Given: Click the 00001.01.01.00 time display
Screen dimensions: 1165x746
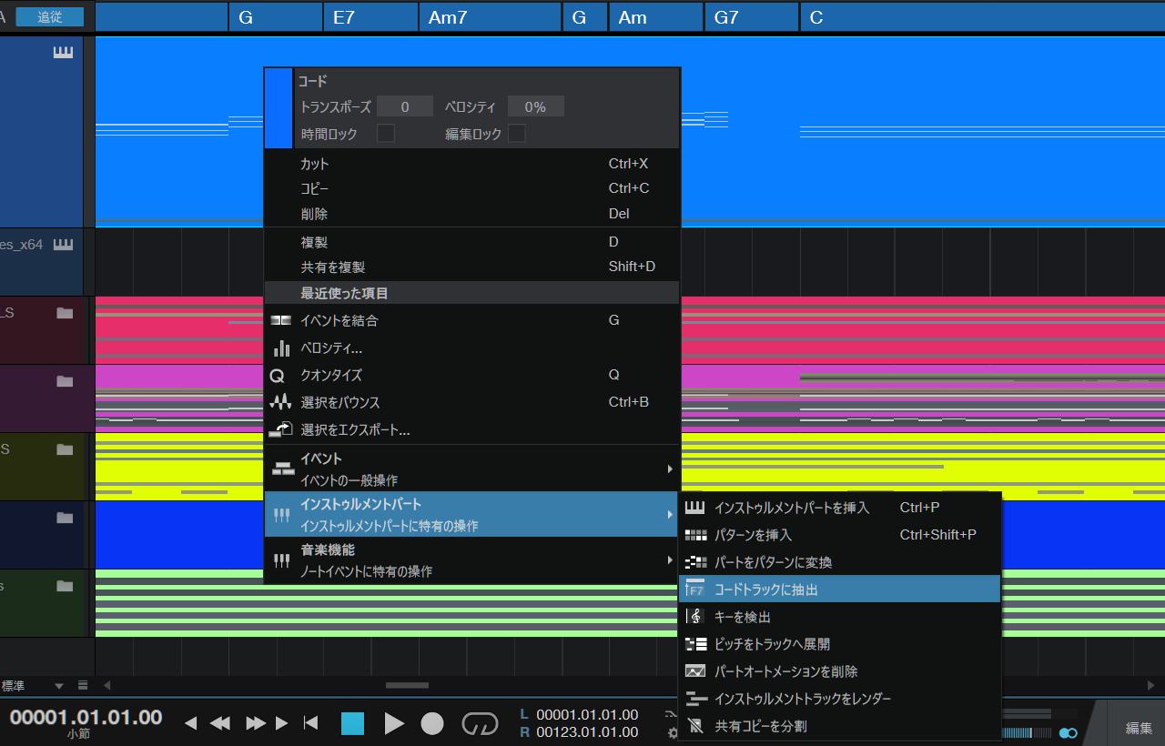Looking at the screenshot, I should (x=86, y=717).
